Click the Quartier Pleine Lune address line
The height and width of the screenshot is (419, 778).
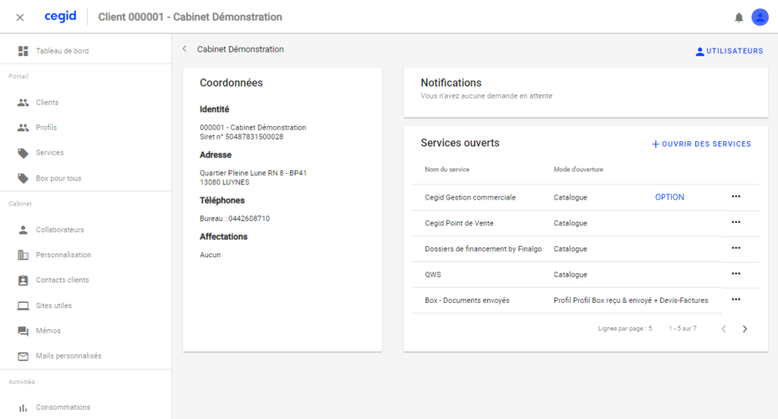click(253, 173)
